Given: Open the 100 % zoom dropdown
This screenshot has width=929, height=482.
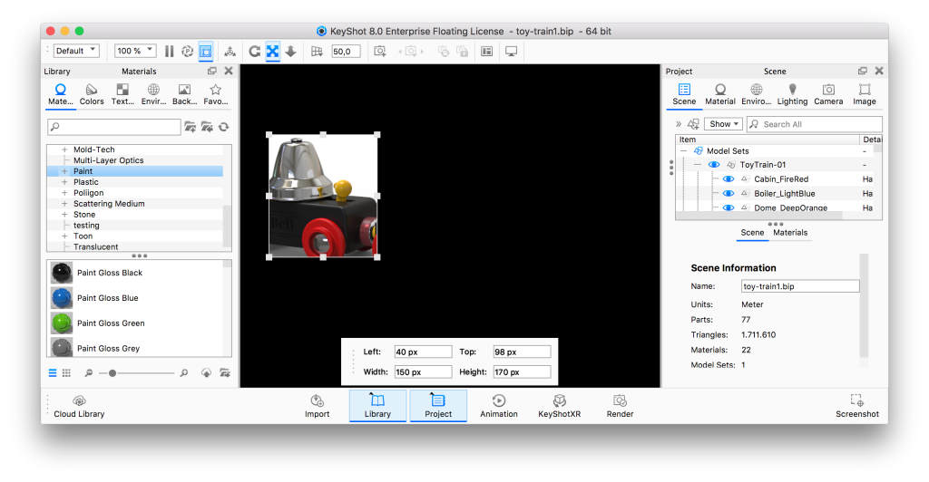Looking at the screenshot, I should (x=135, y=52).
